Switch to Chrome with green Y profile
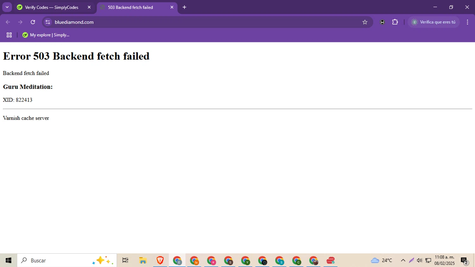 (x=245, y=260)
